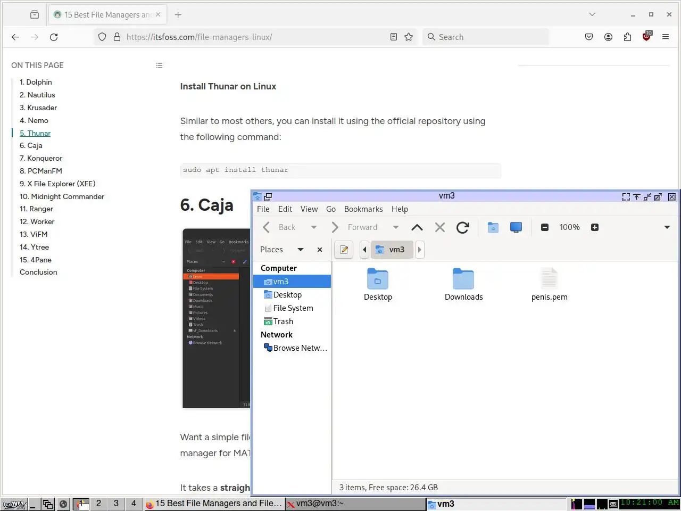Toggle the location text entry edit icon

tap(344, 250)
